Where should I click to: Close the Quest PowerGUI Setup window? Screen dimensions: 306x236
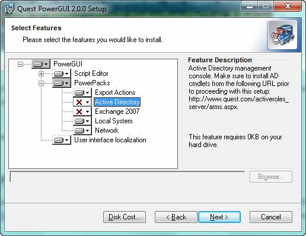pyautogui.click(x=288, y=7)
